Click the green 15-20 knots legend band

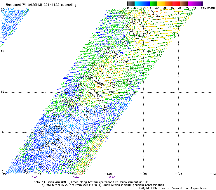coord(154,4)
